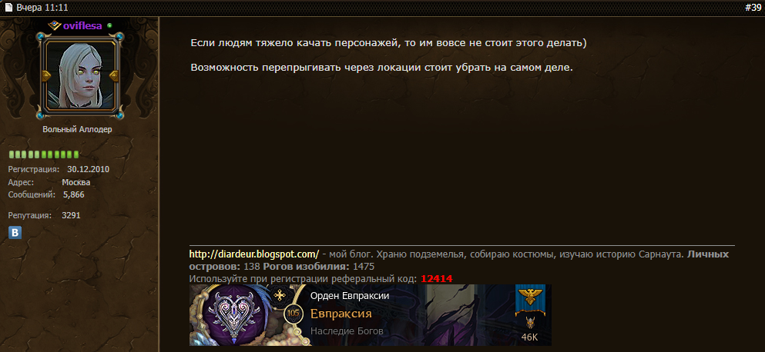
Task: Click the golden cross icon in signature banner
Action: (x=280, y=295)
